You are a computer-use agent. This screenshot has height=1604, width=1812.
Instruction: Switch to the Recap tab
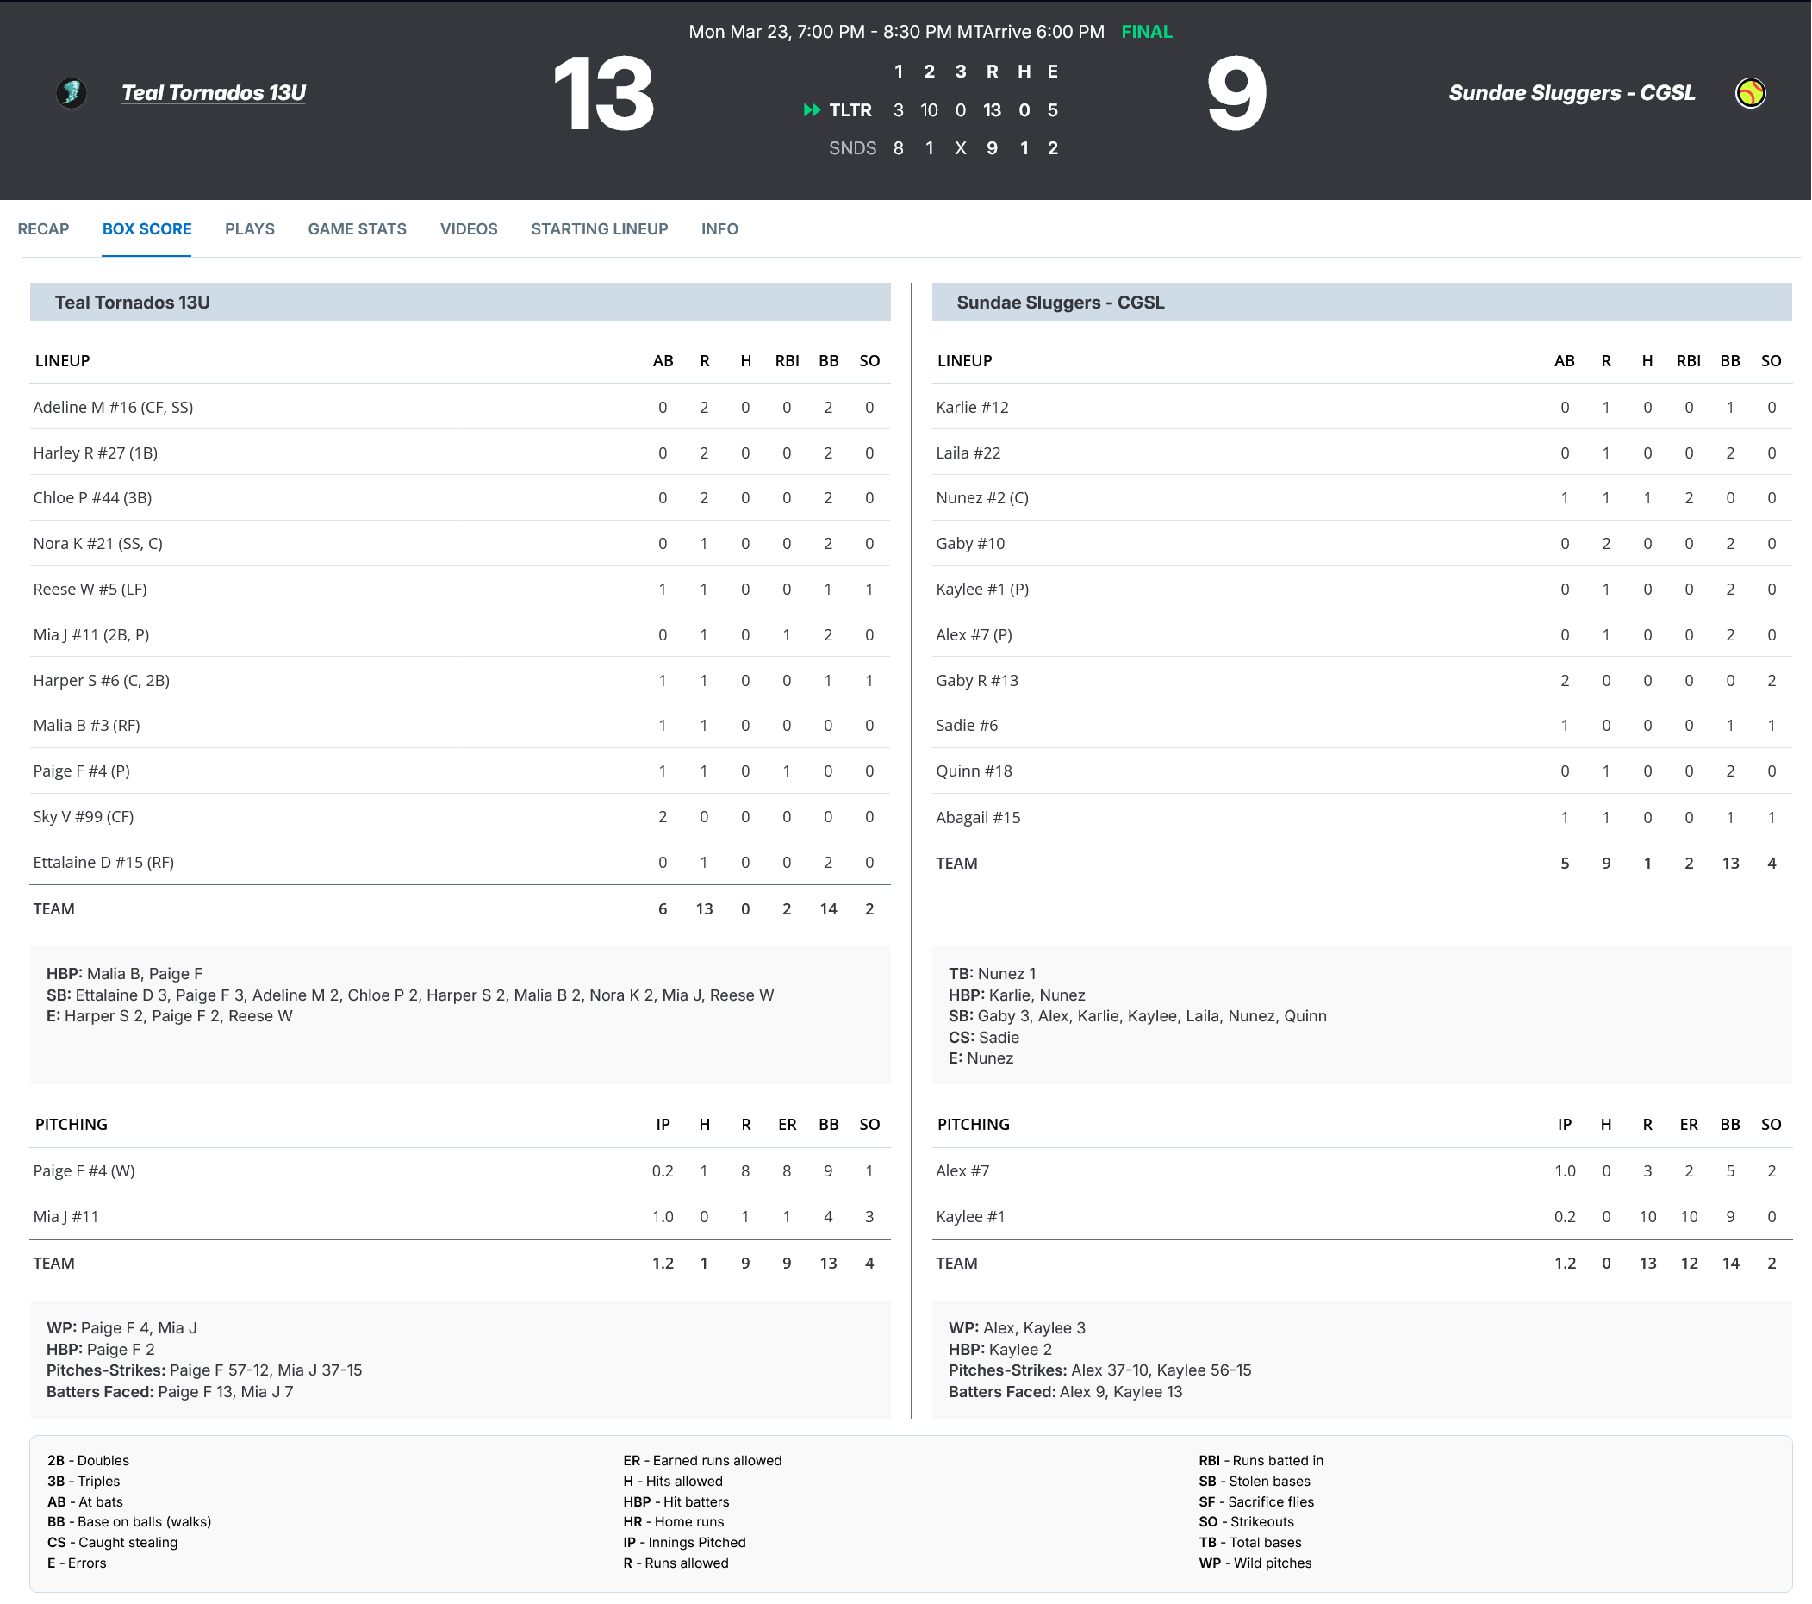click(43, 228)
